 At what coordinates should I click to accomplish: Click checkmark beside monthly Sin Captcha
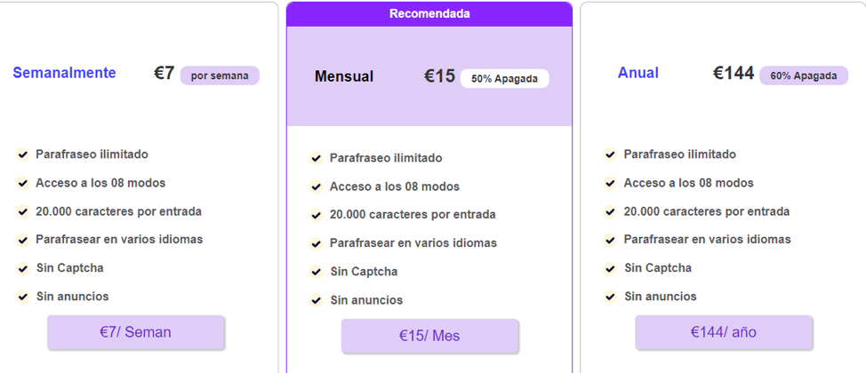click(x=316, y=272)
